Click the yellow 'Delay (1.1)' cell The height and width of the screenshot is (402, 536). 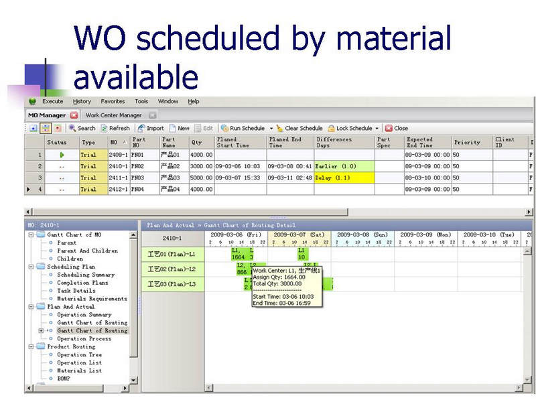[x=344, y=178]
